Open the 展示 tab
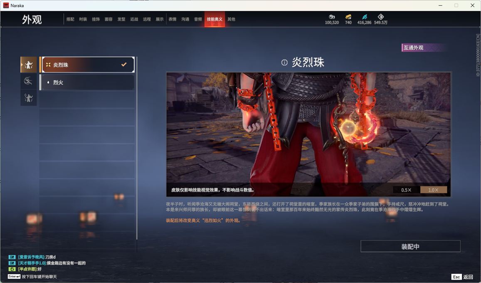The width and height of the screenshot is (481, 283). click(x=160, y=19)
